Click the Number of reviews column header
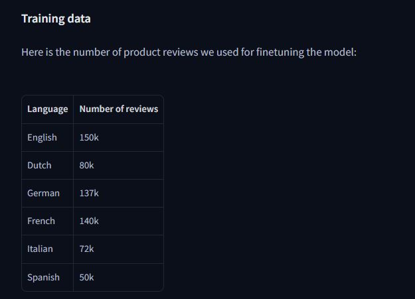 click(119, 109)
